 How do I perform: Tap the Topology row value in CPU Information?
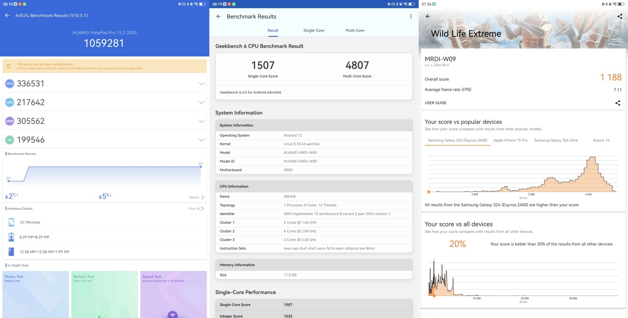click(x=311, y=205)
